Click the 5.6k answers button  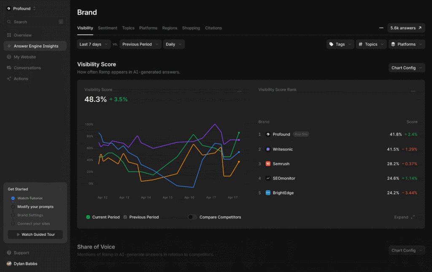point(406,28)
